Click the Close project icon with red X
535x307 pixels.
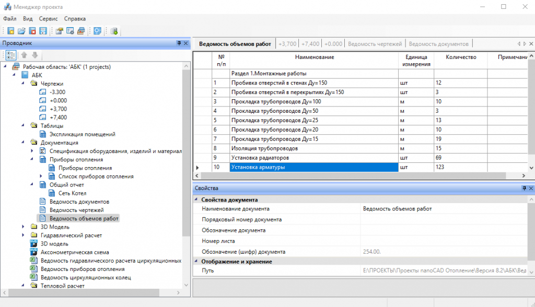pos(32,31)
